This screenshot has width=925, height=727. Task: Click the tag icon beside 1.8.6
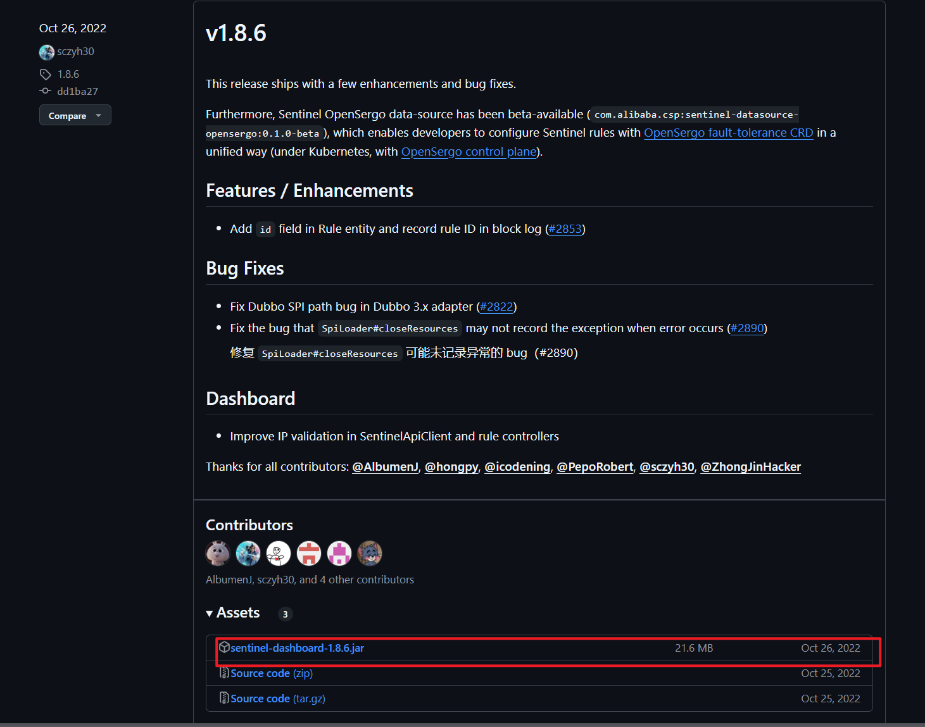pos(45,74)
